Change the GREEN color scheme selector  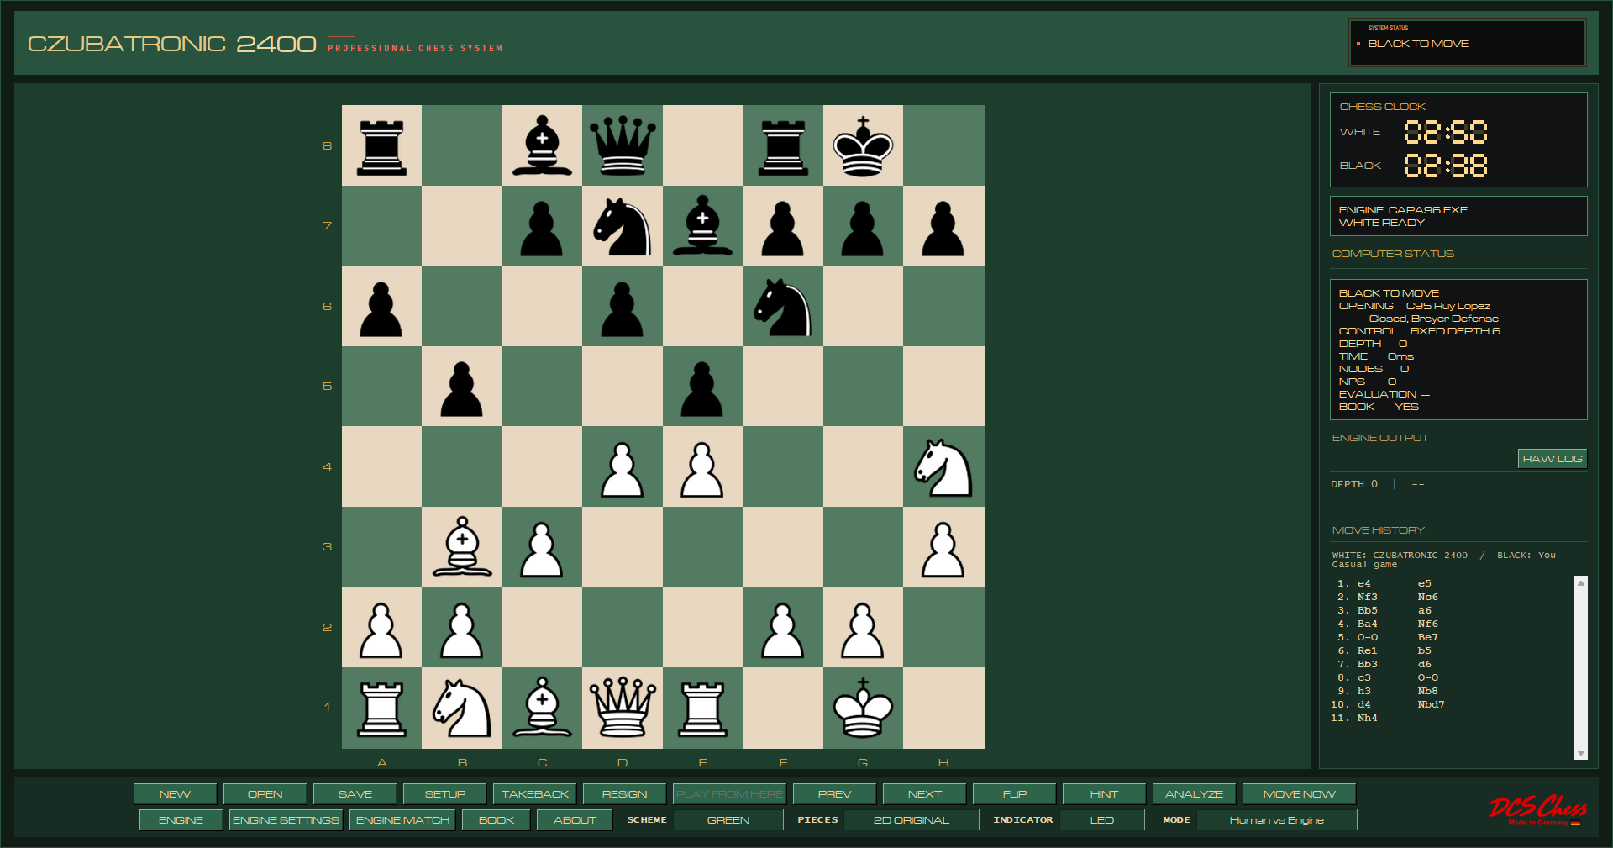[x=728, y=820]
